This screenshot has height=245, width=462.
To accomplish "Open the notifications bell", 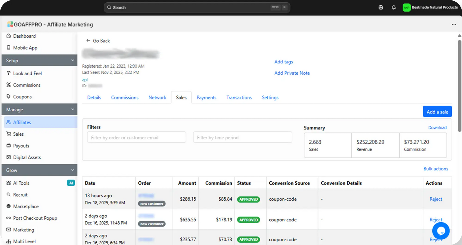I will point(394,7).
